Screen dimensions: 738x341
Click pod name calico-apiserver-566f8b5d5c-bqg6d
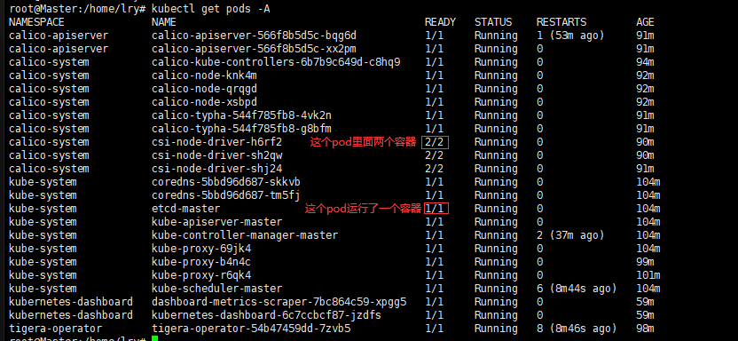click(255, 36)
